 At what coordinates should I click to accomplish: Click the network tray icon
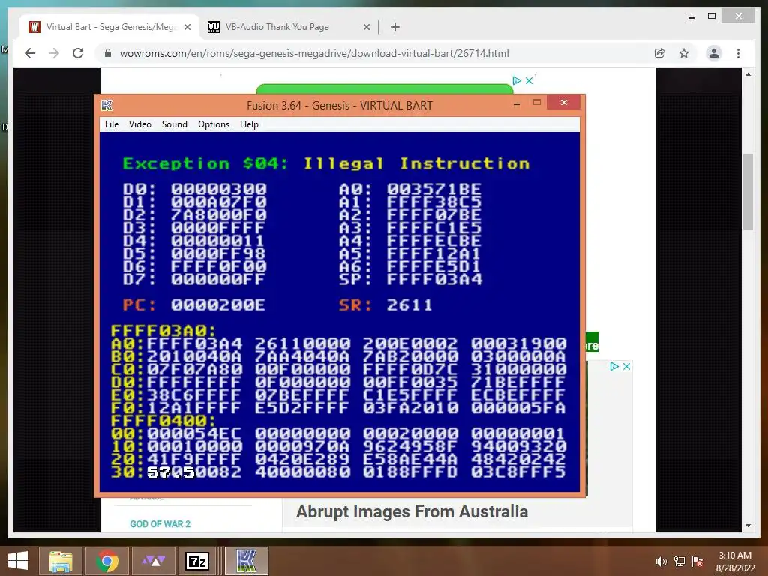[x=679, y=562]
